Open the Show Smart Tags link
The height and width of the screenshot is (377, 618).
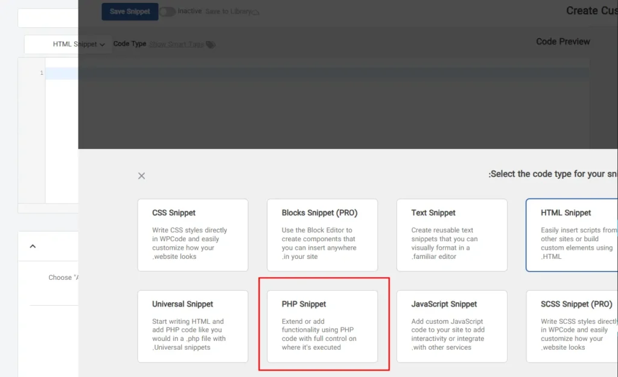tap(176, 44)
